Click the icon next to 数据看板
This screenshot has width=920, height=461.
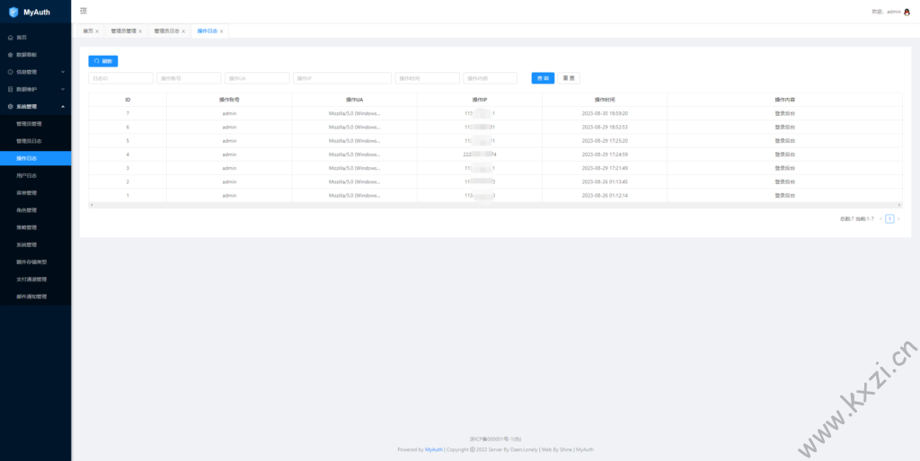(x=10, y=55)
